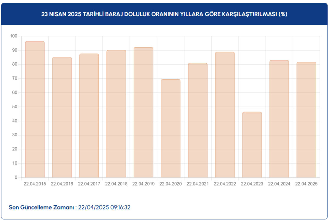Image resolution: width=329 pixels, height=221 pixels.
Task: Click the chart title in the blue header
Action: click(x=164, y=14)
